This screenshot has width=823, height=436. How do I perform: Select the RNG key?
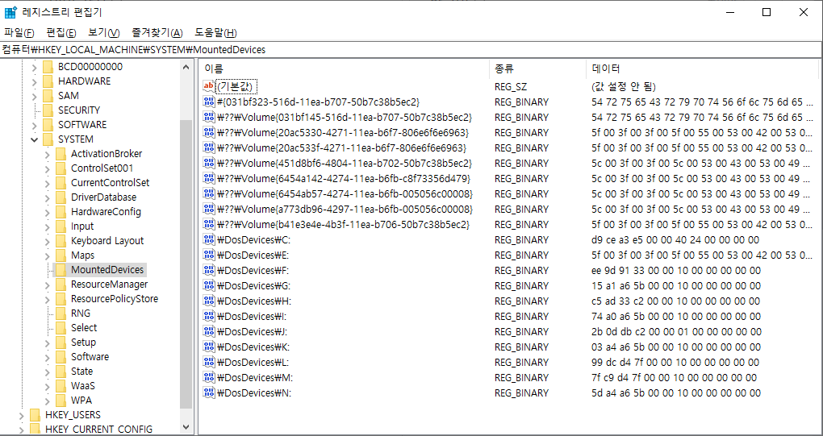[81, 314]
